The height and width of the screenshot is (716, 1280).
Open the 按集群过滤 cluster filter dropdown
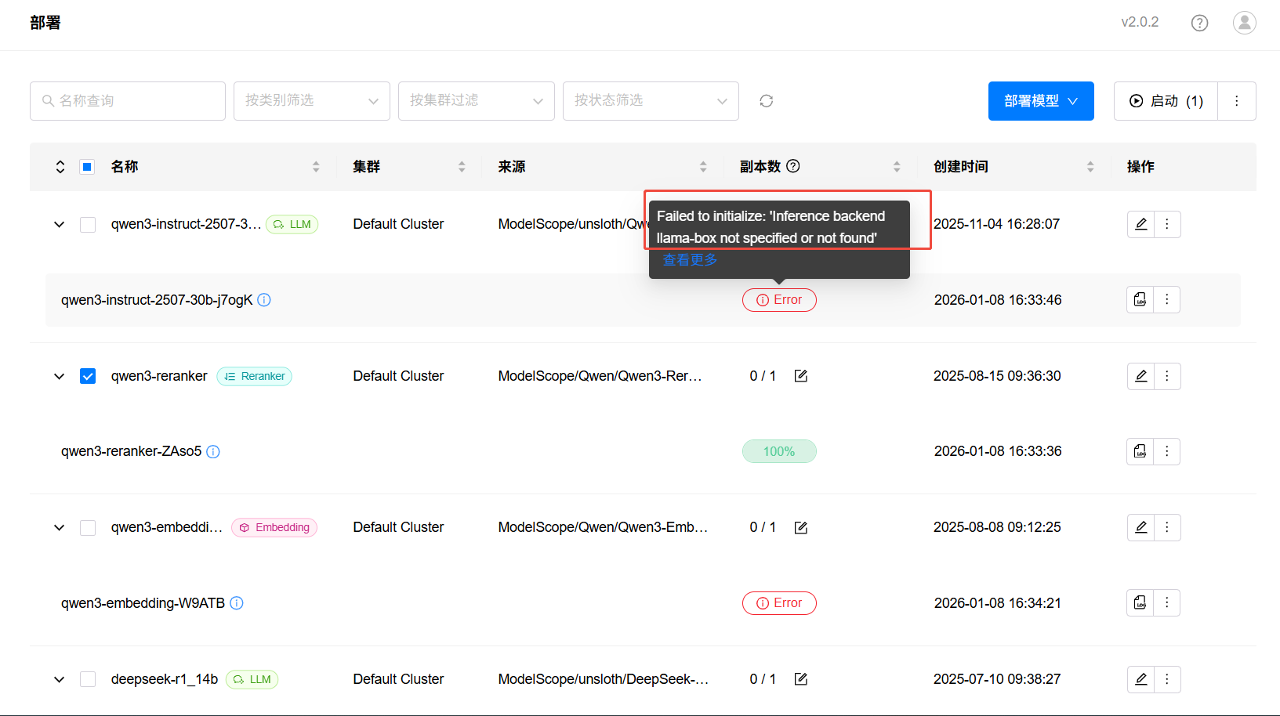pos(477,101)
